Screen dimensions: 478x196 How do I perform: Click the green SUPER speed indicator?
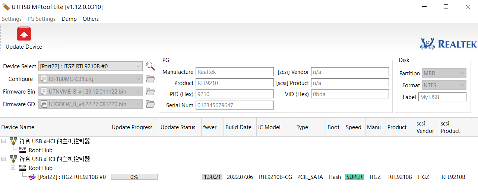(354, 177)
